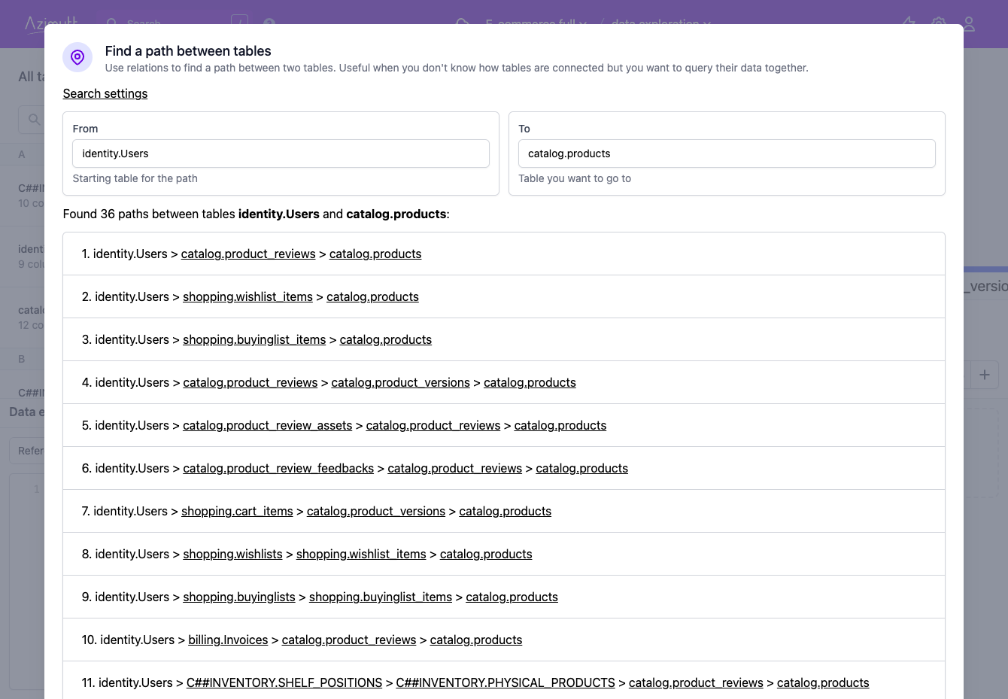
Task: Click the To table input field
Action: (727, 153)
